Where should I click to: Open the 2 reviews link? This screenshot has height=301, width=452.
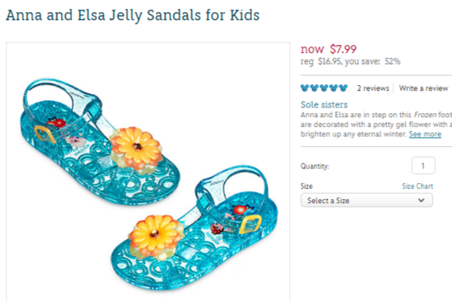373,88
